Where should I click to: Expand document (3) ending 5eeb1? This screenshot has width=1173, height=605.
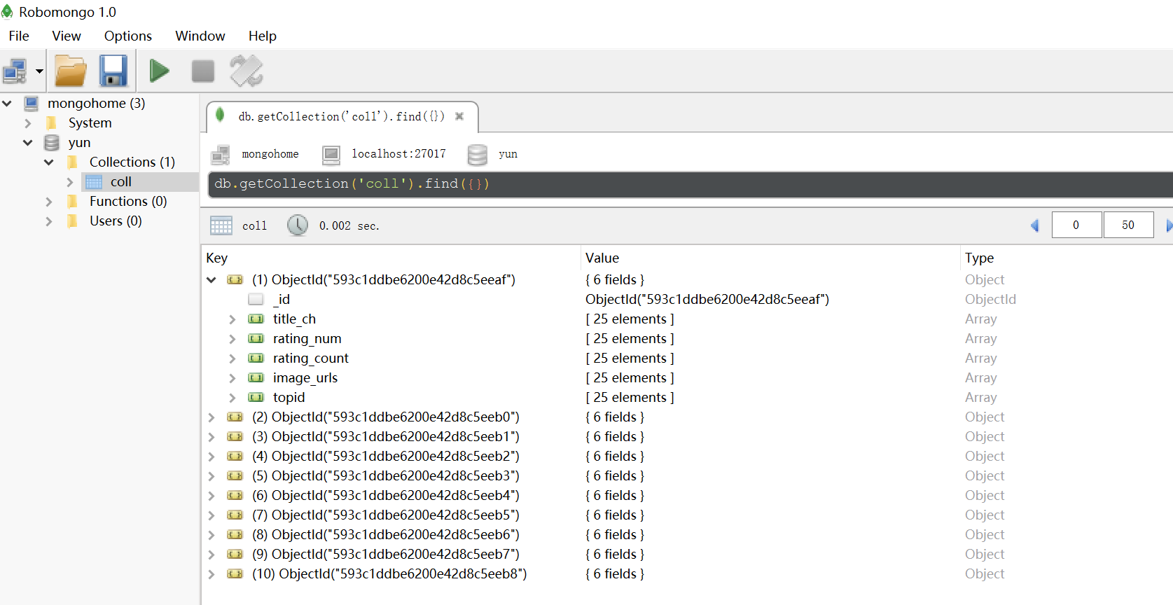point(211,436)
